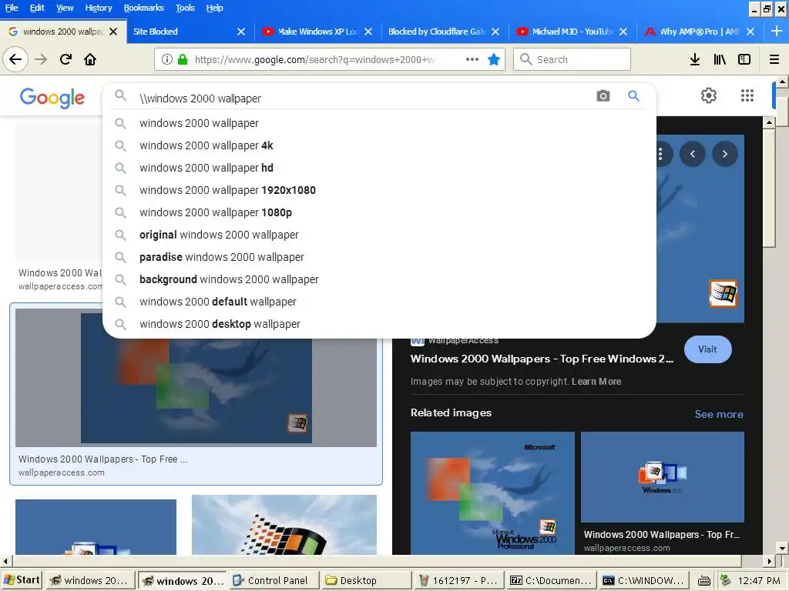
Task: Click See more related images
Action: pyautogui.click(x=719, y=414)
